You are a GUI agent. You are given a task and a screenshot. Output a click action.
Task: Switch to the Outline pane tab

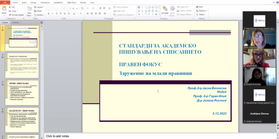pos(16,23)
